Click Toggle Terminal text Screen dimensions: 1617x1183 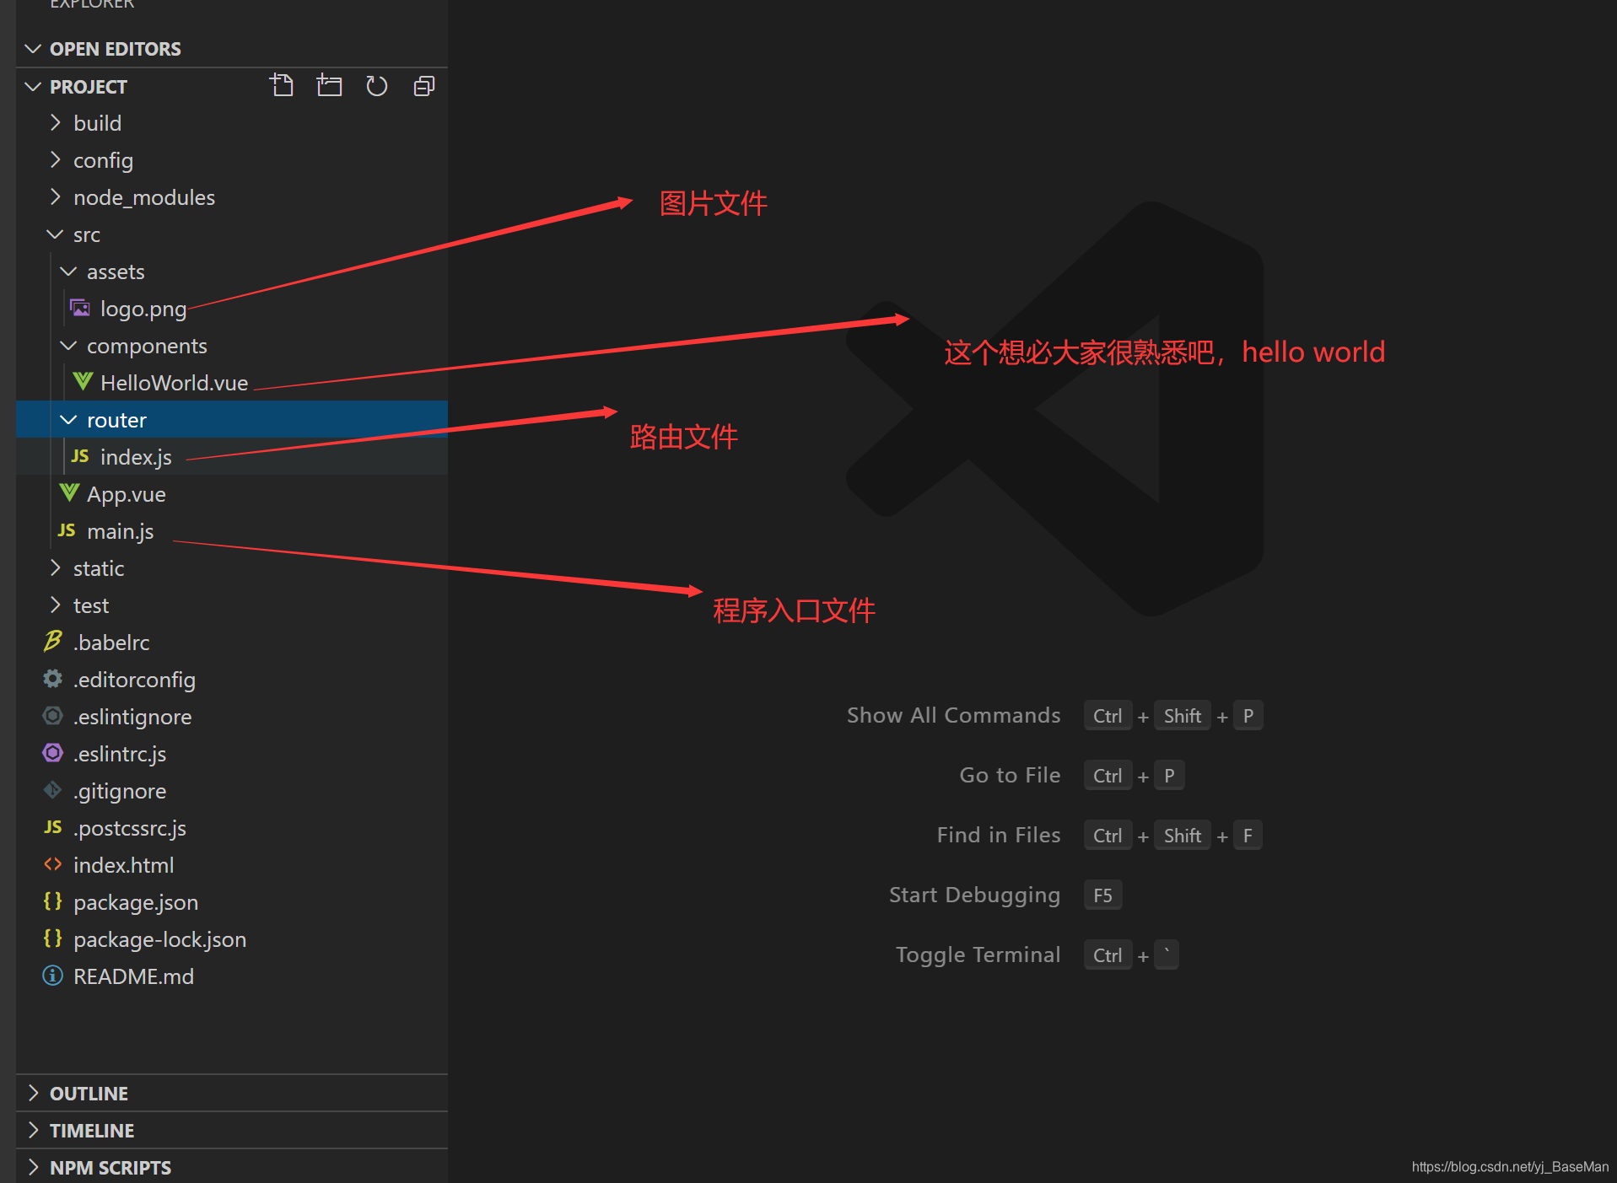(978, 954)
